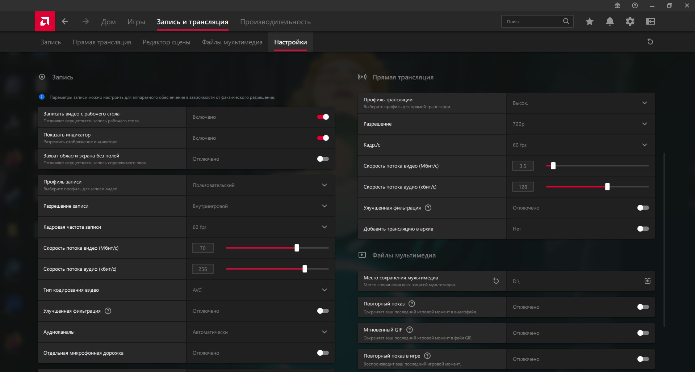Click the recording video bitrate slider handle
The height and width of the screenshot is (372, 695).
297,248
